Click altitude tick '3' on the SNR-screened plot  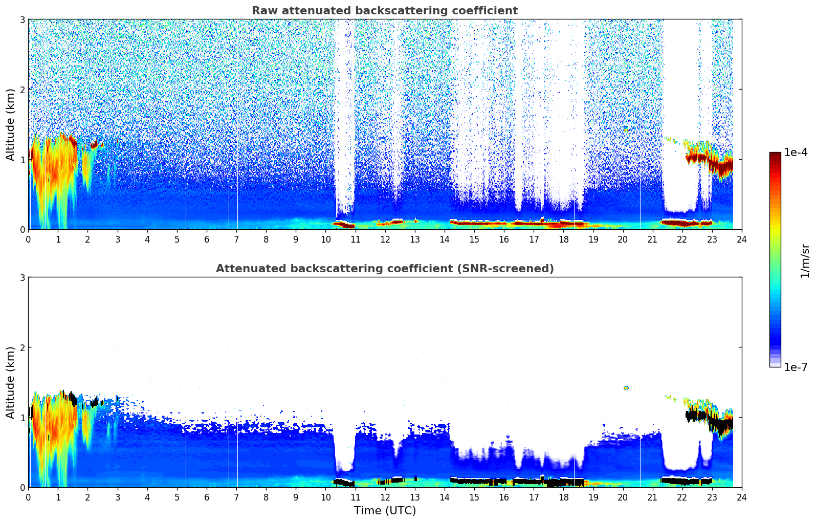pyautogui.click(x=23, y=277)
